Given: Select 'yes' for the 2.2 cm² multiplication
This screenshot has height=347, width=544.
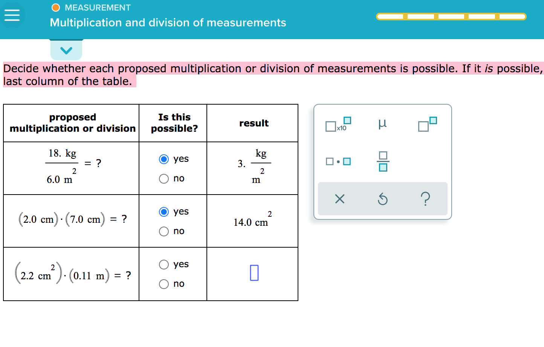Looking at the screenshot, I should pos(164,265).
